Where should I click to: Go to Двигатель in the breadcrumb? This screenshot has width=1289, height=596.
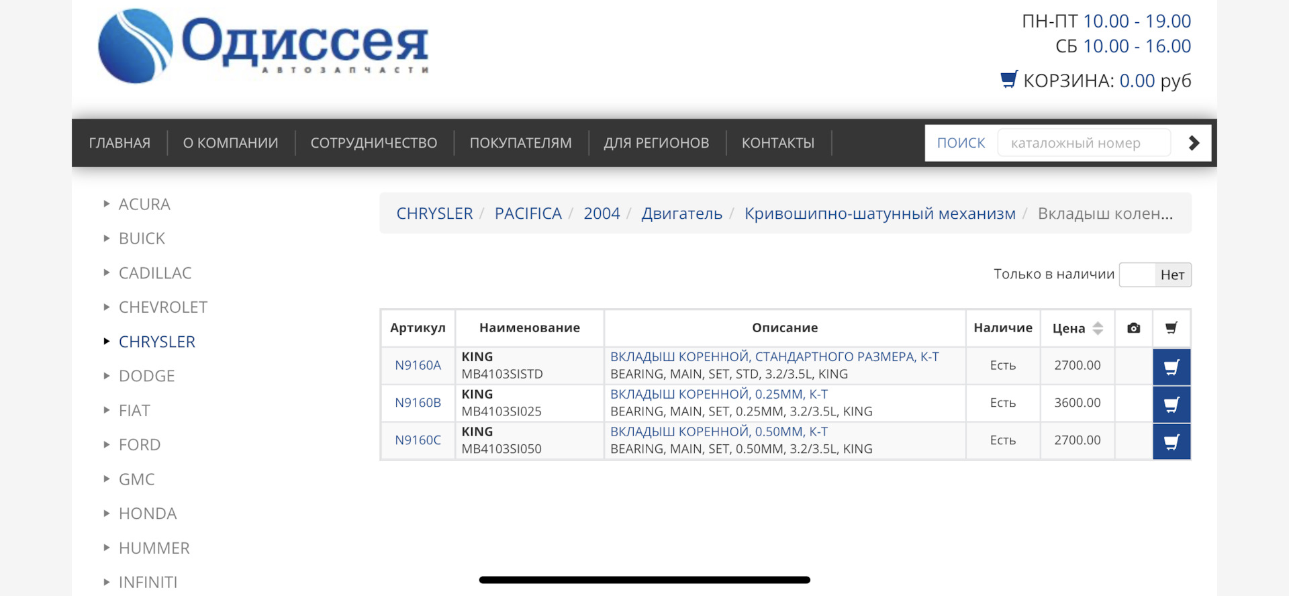(x=681, y=213)
